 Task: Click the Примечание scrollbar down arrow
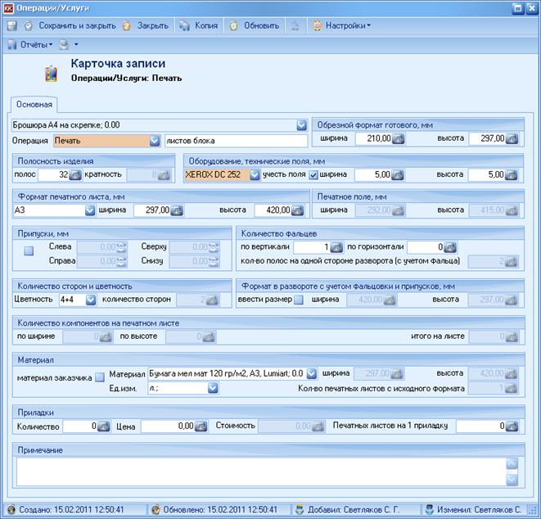(x=512, y=480)
